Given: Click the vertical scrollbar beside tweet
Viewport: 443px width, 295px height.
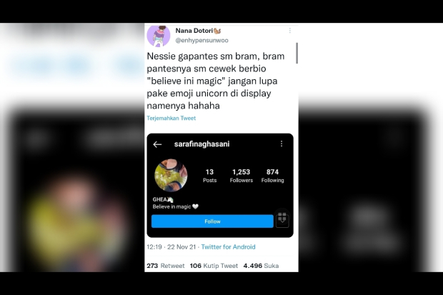Looking at the screenshot, I should (x=297, y=53).
